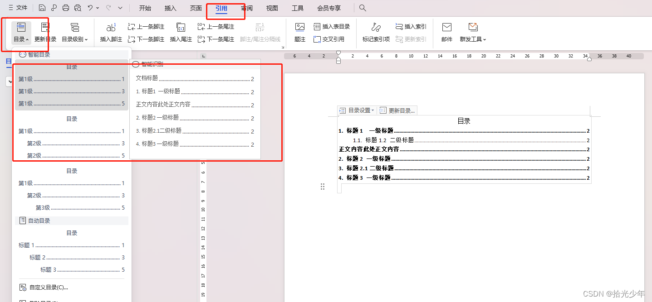This screenshot has width=652, height=302.
Task: Click the first-line indent marker on ruler
Action: [338, 53]
